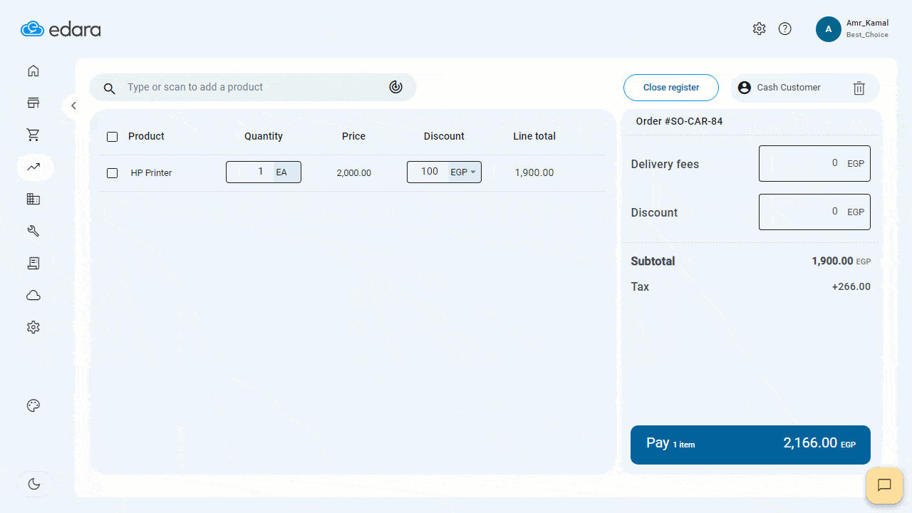The width and height of the screenshot is (912, 513).
Task: Click the Discount column header
Action: pyautogui.click(x=444, y=136)
